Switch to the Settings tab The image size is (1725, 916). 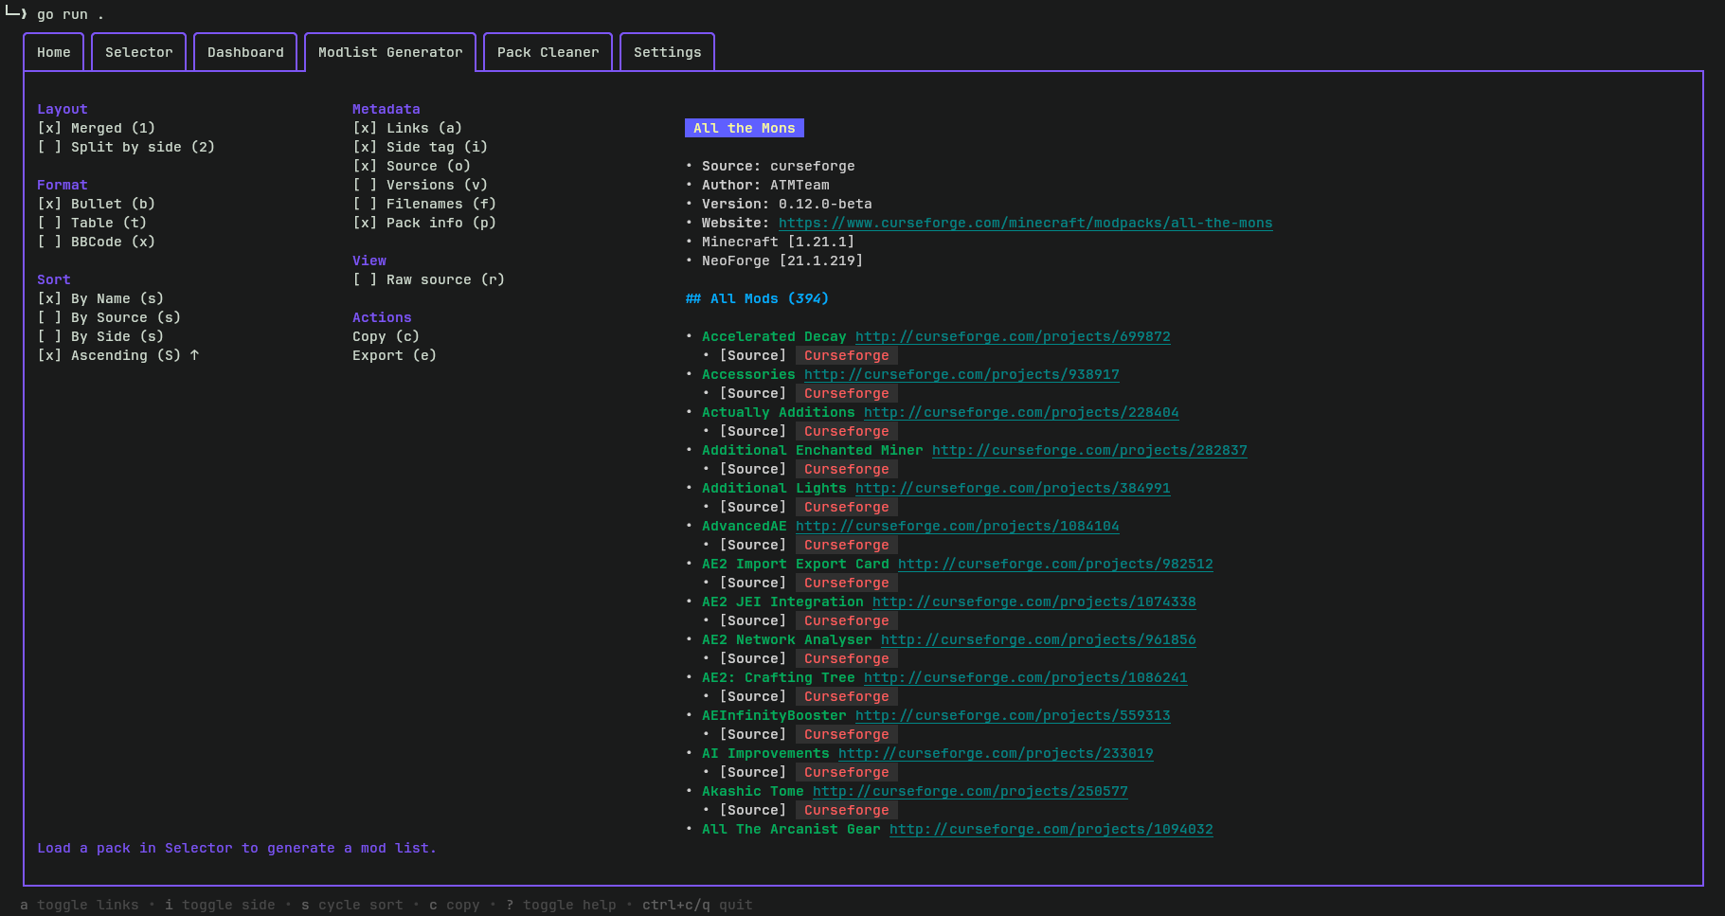click(667, 52)
